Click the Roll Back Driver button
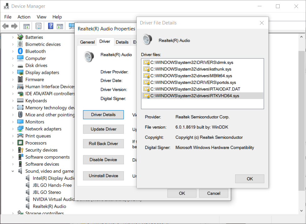 [x=103, y=143]
